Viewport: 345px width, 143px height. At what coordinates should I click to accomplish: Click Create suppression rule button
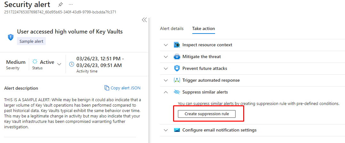click(x=207, y=114)
